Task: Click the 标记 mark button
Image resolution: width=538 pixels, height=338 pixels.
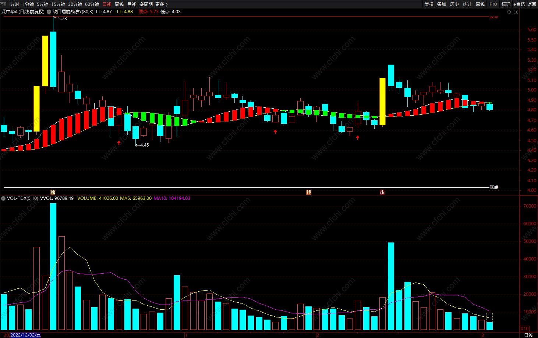Action: tap(506, 4)
